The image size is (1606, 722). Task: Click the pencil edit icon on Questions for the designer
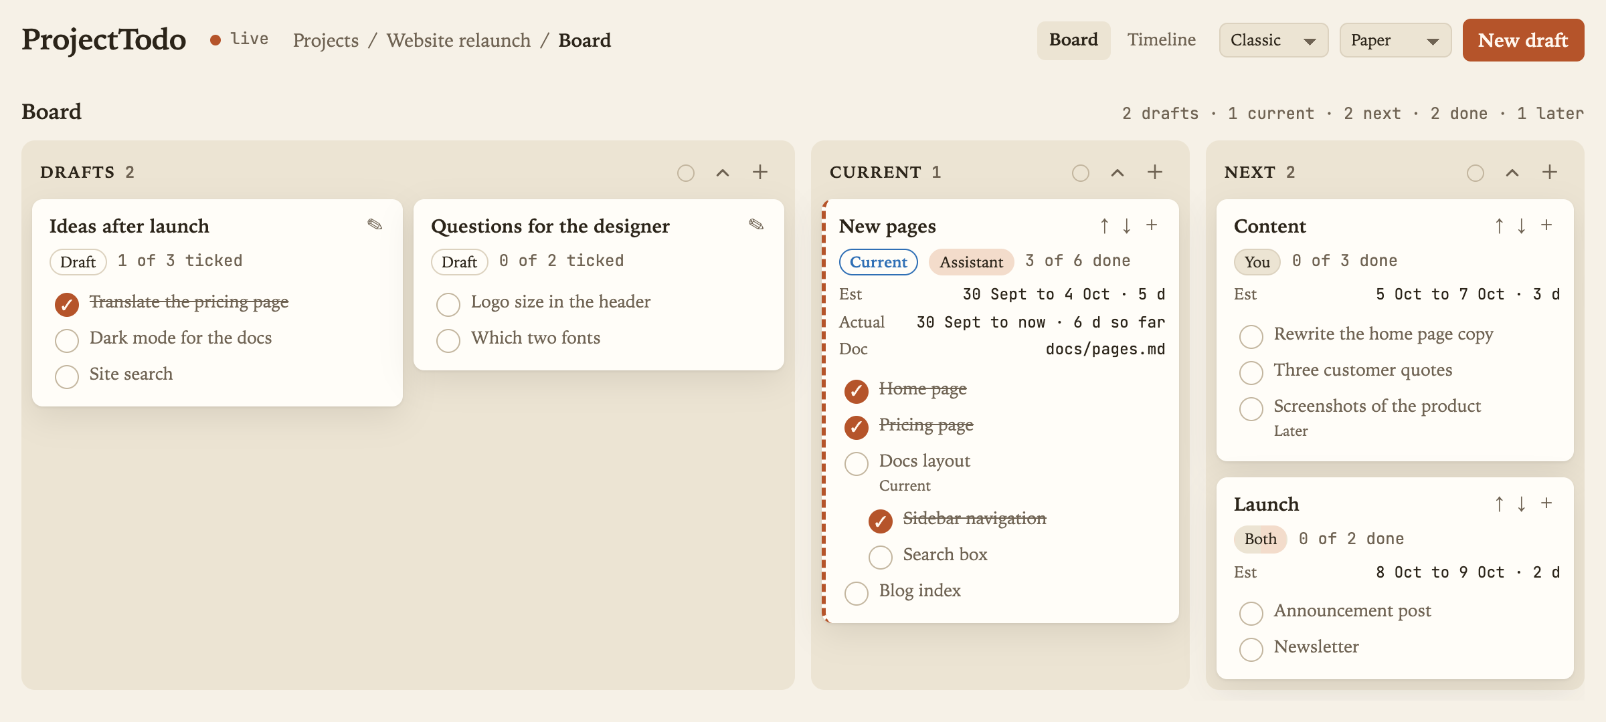(x=756, y=225)
